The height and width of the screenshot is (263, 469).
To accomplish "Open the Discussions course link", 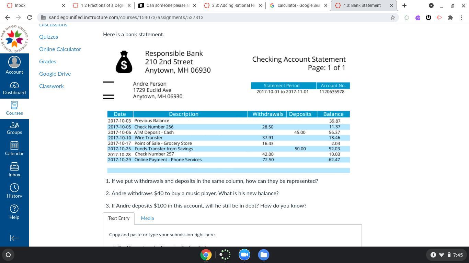I will click(53, 25).
